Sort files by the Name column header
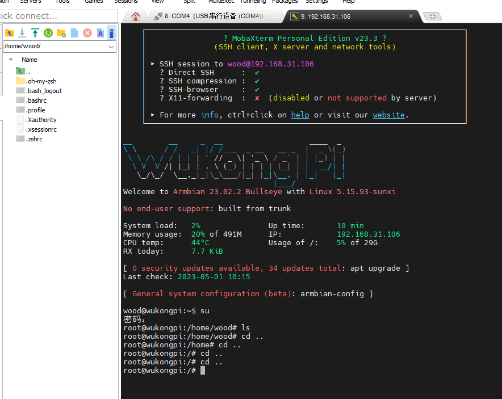The image size is (502, 399). pyautogui.click(x=29, y=60)
